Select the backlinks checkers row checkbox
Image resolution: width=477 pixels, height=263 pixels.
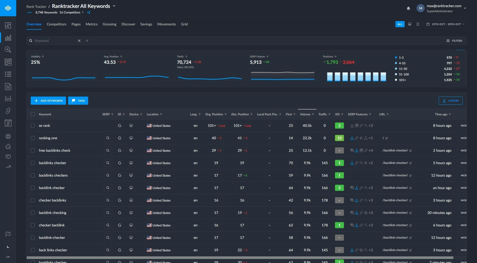33,175
